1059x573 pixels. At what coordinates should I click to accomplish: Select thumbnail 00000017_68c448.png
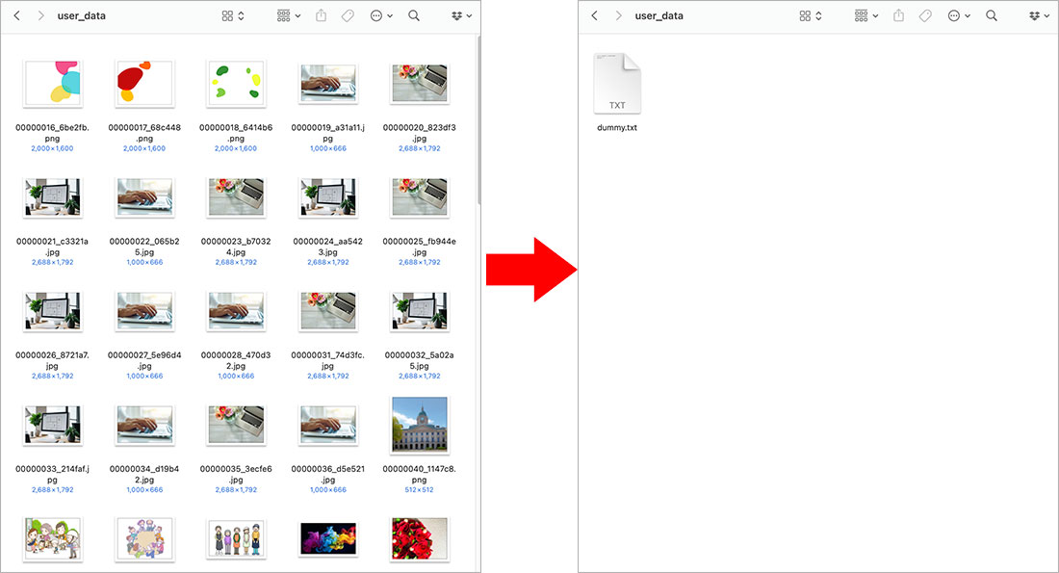[x=144, y=83]
